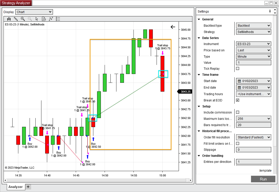Toggle the Tick Replay checkbox
Viewport: 279px width, 192px height.
point(238,68)
